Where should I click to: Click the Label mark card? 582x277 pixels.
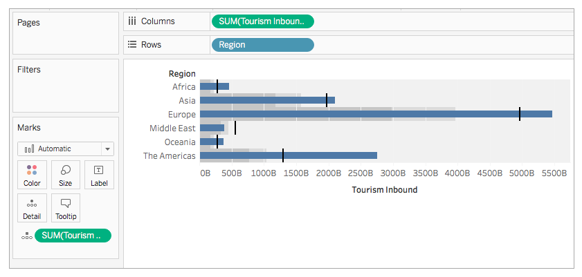point(99,175)
